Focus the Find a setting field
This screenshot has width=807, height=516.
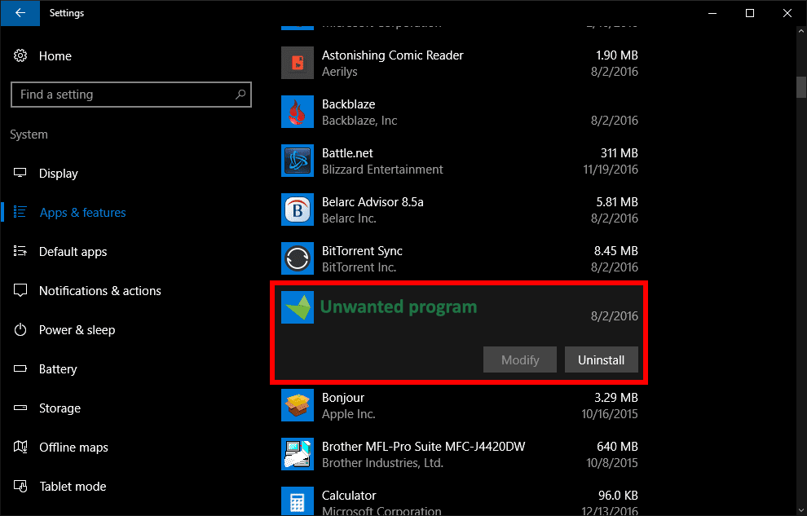pyautogui.click(x=130, y=95)
